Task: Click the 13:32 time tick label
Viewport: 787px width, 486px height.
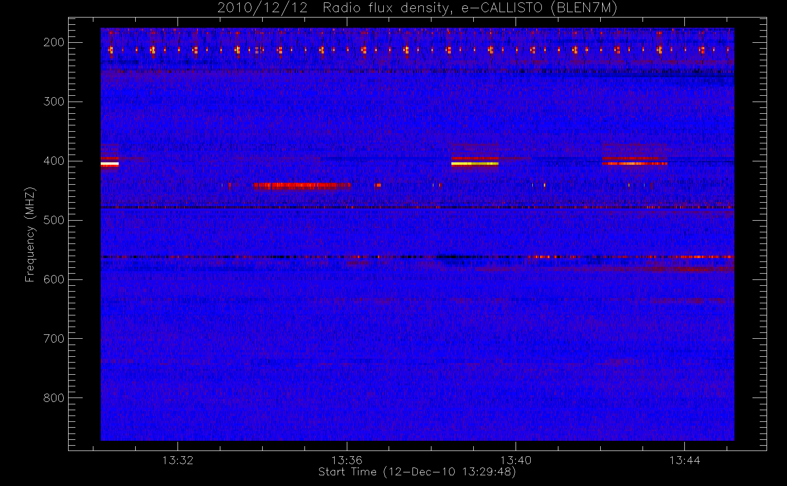Action: 178,460
